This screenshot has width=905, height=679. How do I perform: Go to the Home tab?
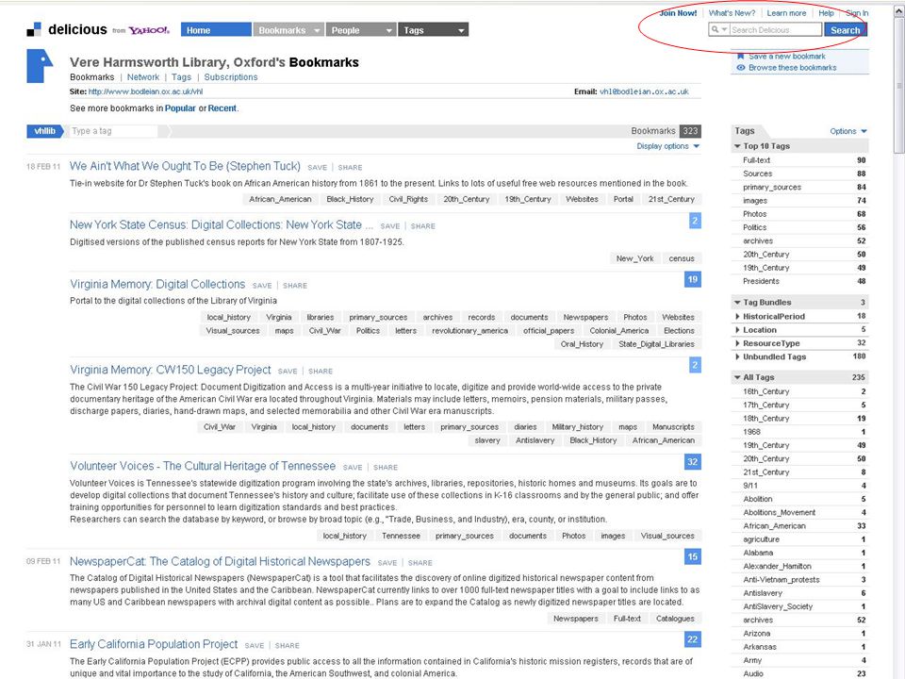coord(216,30)
